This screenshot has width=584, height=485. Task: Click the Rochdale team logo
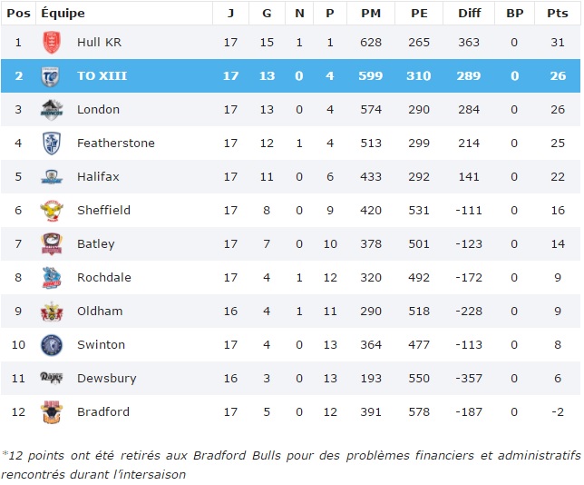[x=52, y=278]
